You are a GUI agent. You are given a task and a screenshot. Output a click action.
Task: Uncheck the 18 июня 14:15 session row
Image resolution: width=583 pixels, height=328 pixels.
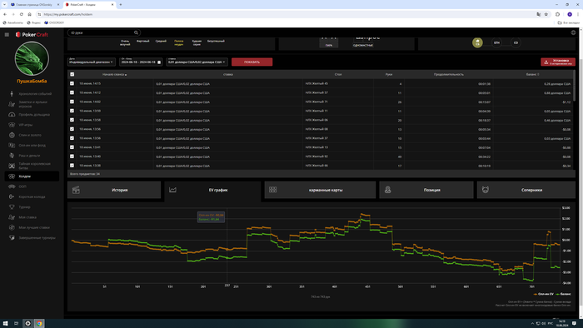coord(72,83)
